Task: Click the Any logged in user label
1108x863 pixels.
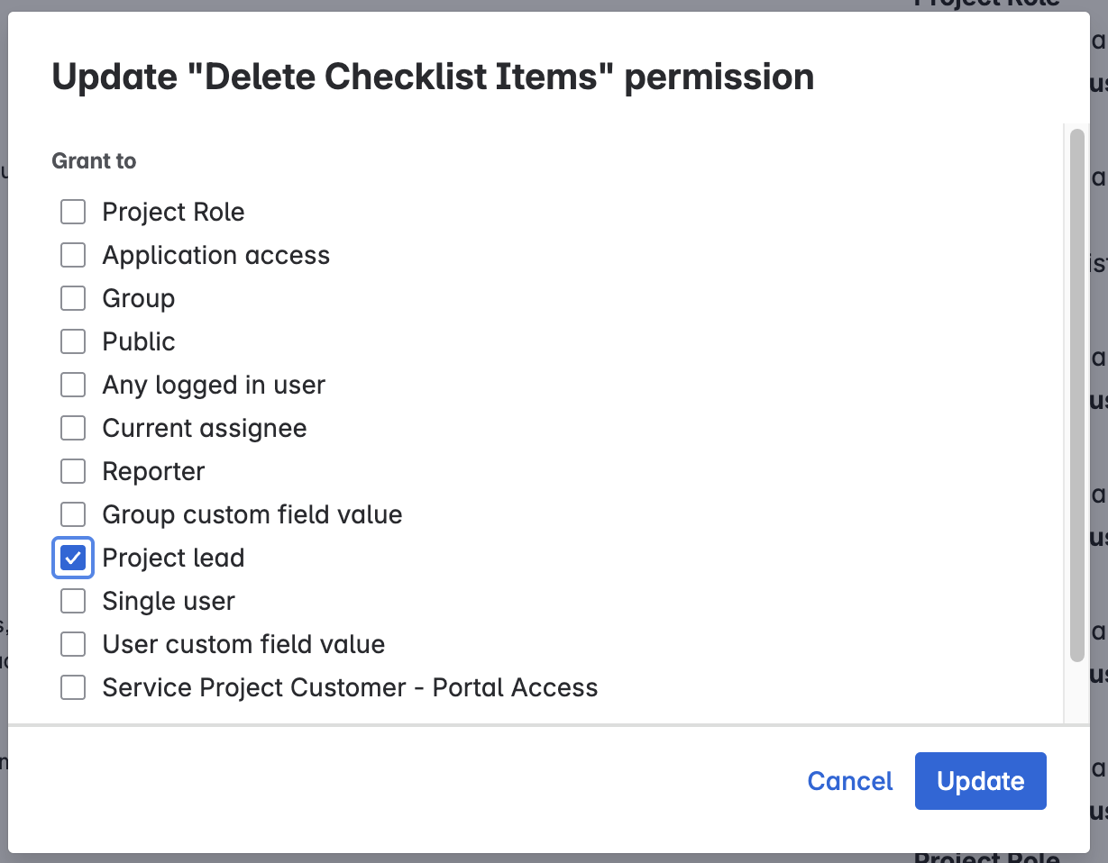Action: [214, 385]
